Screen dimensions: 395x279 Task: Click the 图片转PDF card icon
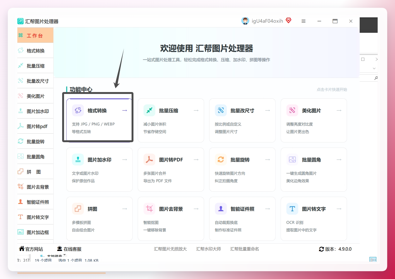tap(149, 160)
